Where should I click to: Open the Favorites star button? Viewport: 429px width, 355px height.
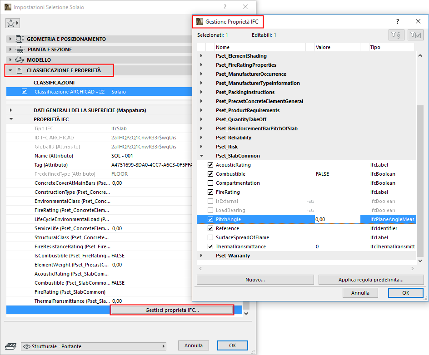coord(13,23)
